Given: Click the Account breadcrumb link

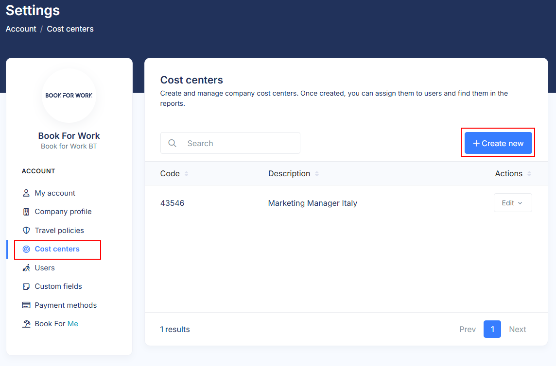Looking at the screenshot, I should coord(21,29).
